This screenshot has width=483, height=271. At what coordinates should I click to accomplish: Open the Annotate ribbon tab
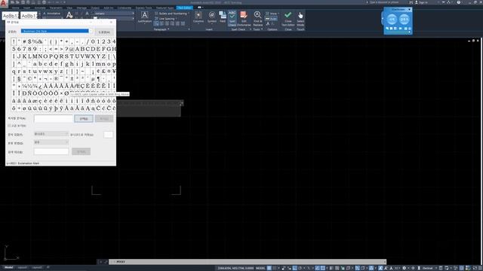click(40, 8)
